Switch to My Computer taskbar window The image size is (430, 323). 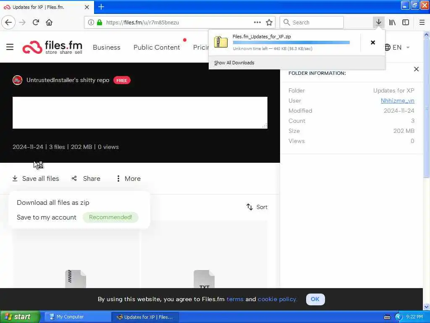tap(78, 317)
